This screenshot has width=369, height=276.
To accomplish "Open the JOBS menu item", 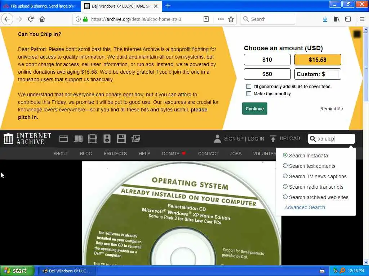I will pyautogui.click(x=236, y=153).
